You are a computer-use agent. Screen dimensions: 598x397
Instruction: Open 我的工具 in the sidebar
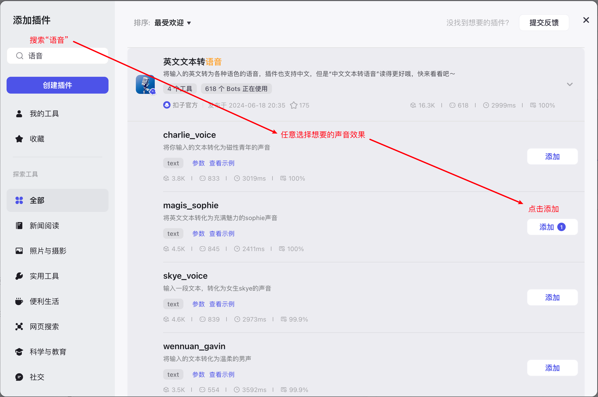44,114
